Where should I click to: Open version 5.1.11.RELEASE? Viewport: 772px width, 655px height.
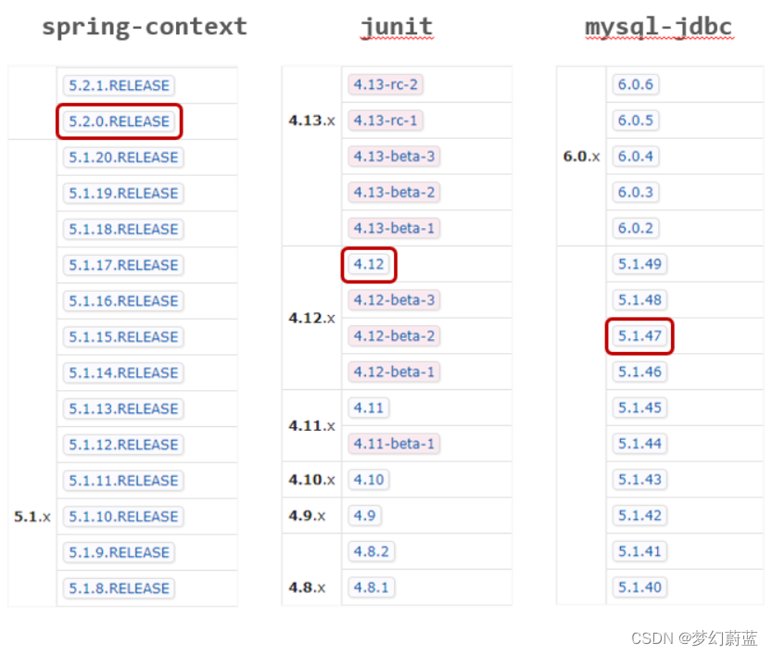(x=123, y=480)
